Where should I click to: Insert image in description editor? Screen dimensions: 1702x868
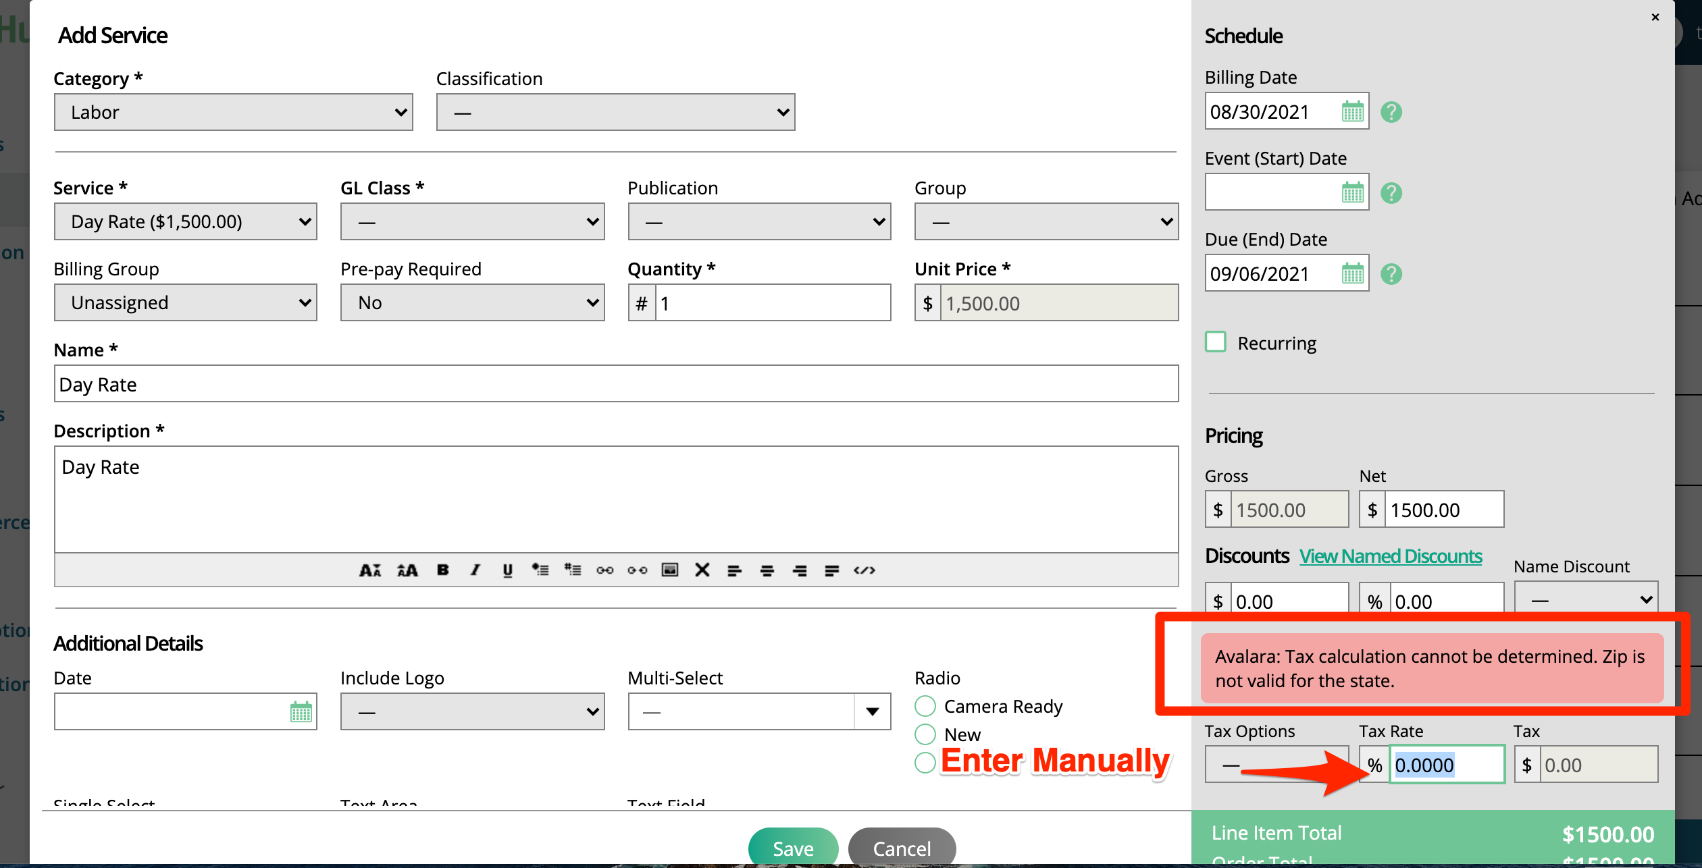pos(669,570)
